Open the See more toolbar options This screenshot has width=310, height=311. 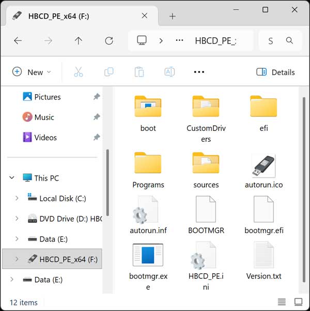click(x=199, y=72)
